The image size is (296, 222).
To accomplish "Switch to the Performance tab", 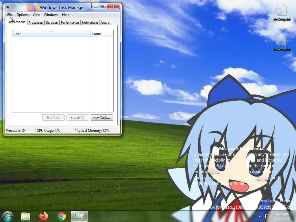I will tap(70, 23).
